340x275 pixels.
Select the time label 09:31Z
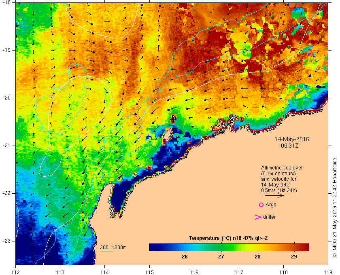click(x=290, y=146)
